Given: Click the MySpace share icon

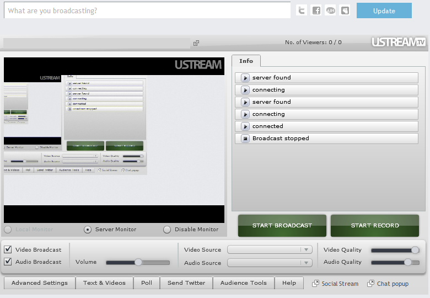Looking at the screenshot, I should [345, 10].
